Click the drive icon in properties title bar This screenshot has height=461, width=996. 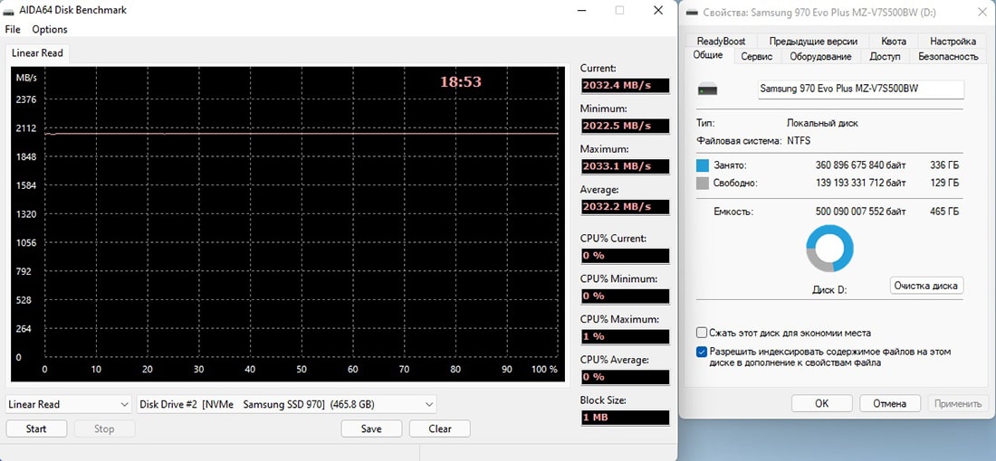pyautogui.click(x=693, y=12)
